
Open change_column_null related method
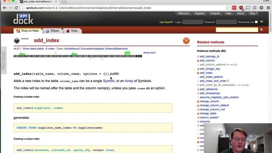[x=212, y=110]
